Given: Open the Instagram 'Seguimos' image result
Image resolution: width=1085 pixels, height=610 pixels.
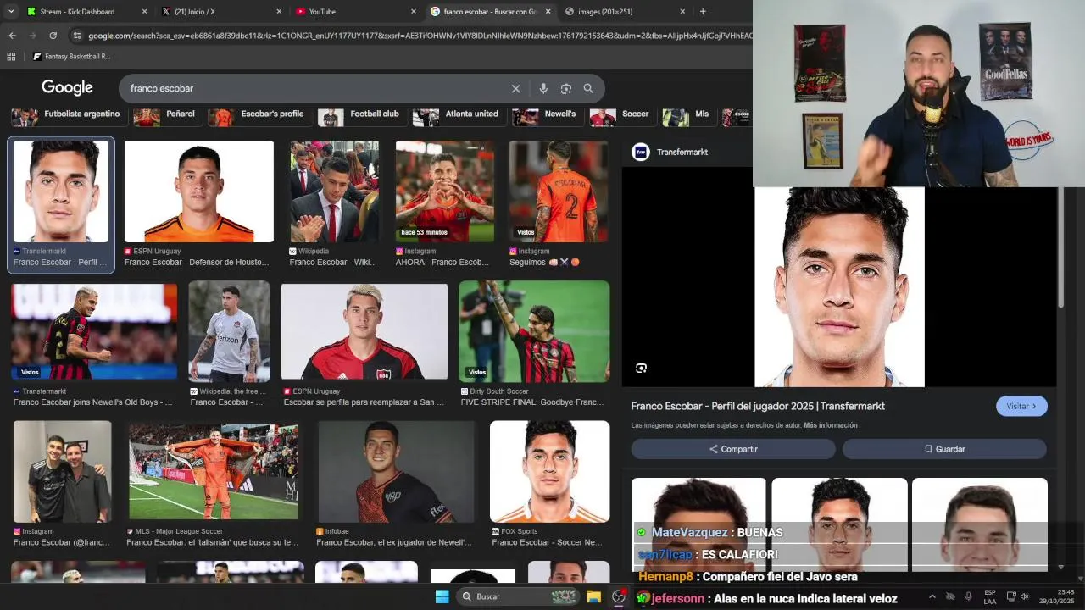Looking at the screenshot, I should pos(559,191).
